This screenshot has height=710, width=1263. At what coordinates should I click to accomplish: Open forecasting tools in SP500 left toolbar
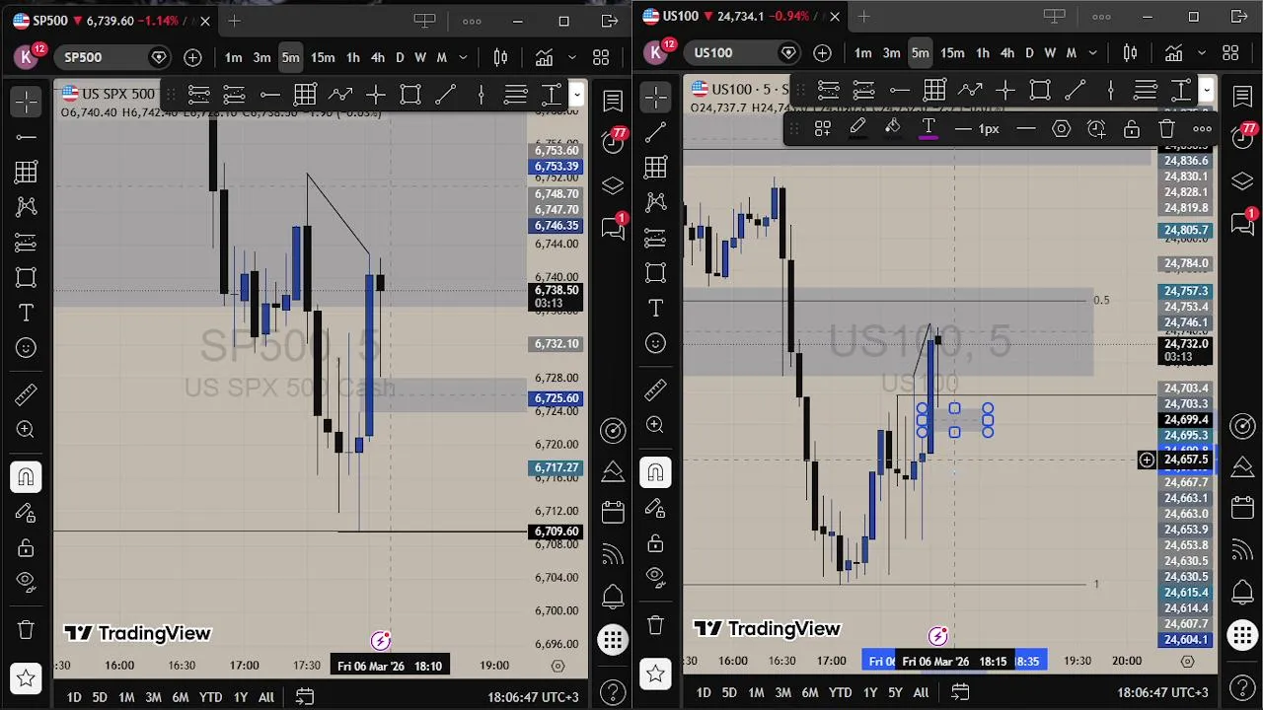pyautogui.click(x=27, y=243)
